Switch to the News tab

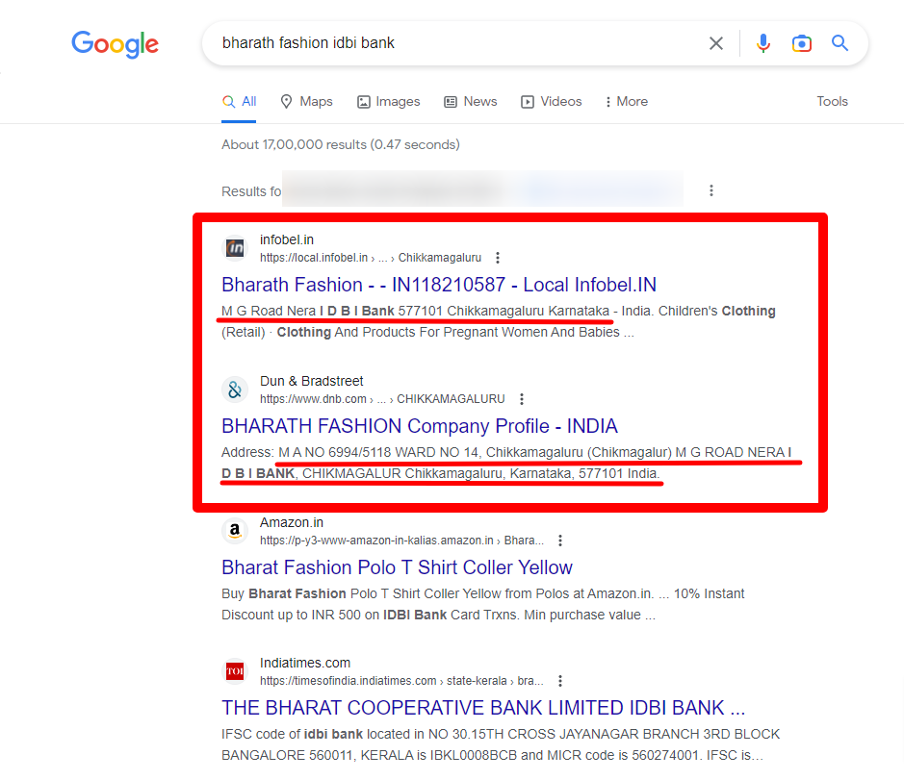click(x=471, y=102)
